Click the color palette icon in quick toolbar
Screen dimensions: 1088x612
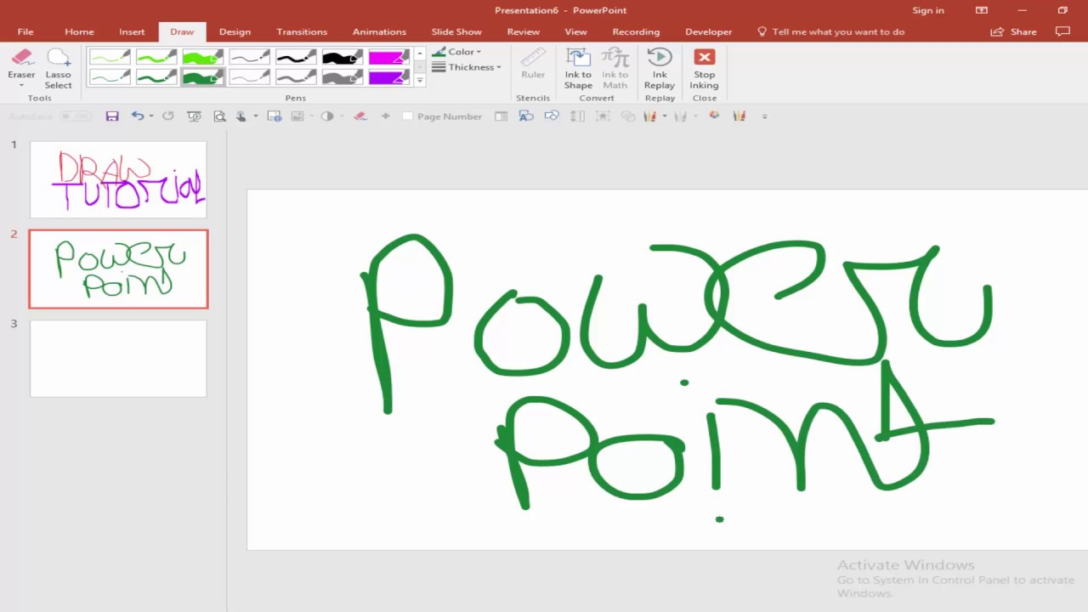(x=714, y=116)
